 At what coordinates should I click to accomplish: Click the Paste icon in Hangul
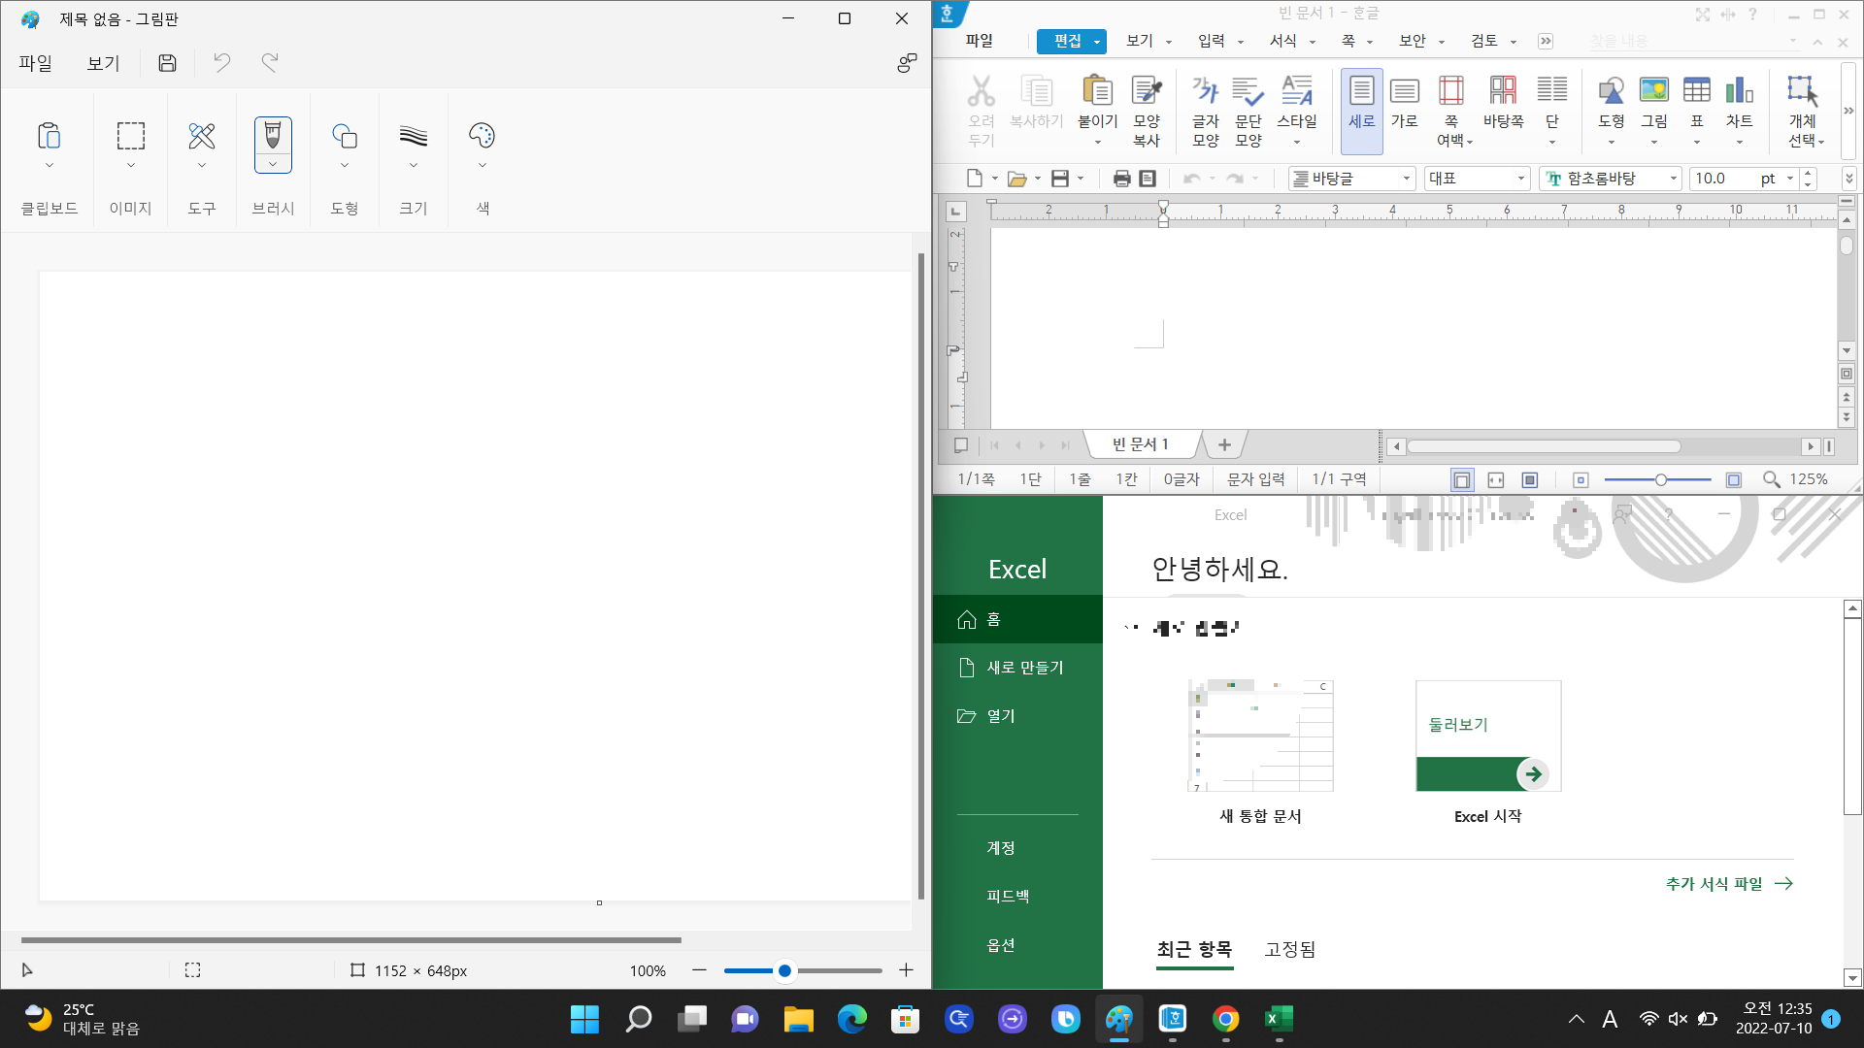(1097, 91)
